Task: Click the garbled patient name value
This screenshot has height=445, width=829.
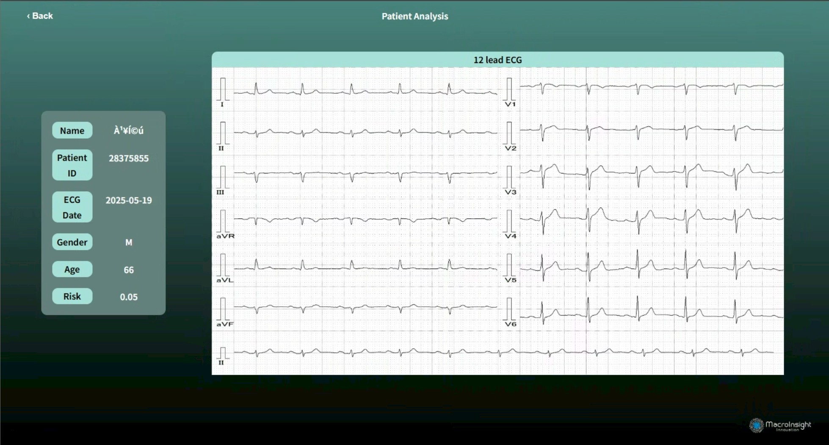Action: coord(129,131)
